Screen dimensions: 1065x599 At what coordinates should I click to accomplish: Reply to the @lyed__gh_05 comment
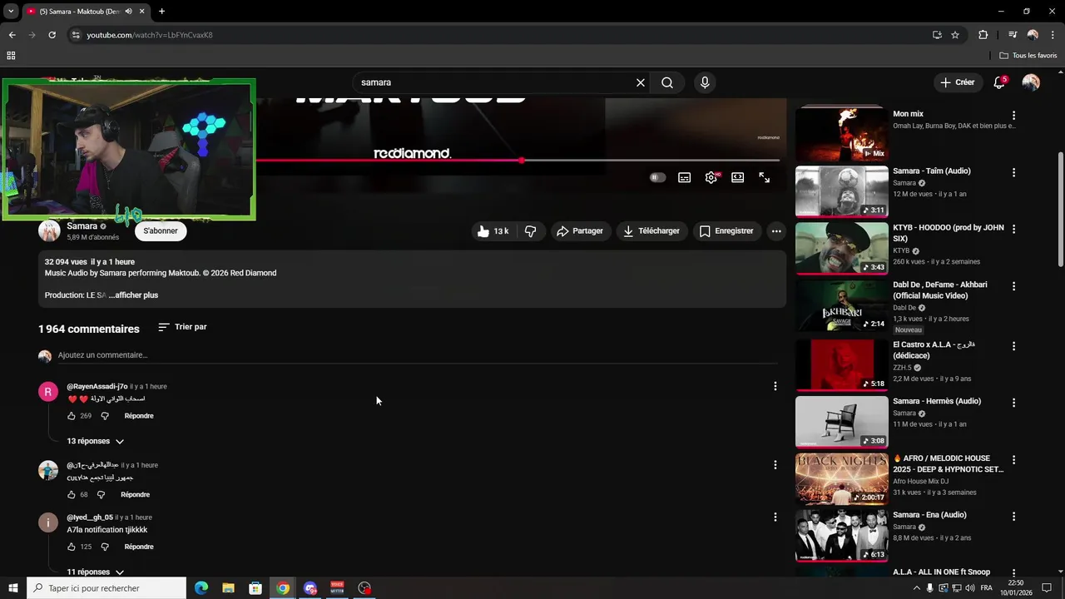pos(139,547)
